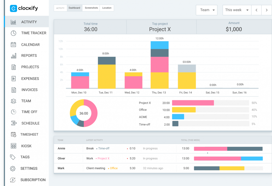Click the Fri, Dec 14 bar
The image size is (272, 186).
click(187, 77)
